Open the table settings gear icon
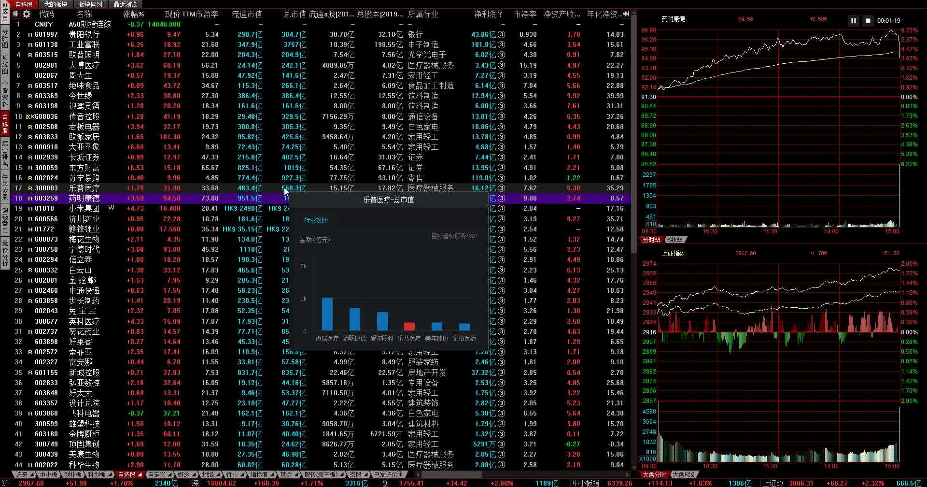This screenshot has height=487, width=927. (x=26, y=14)
